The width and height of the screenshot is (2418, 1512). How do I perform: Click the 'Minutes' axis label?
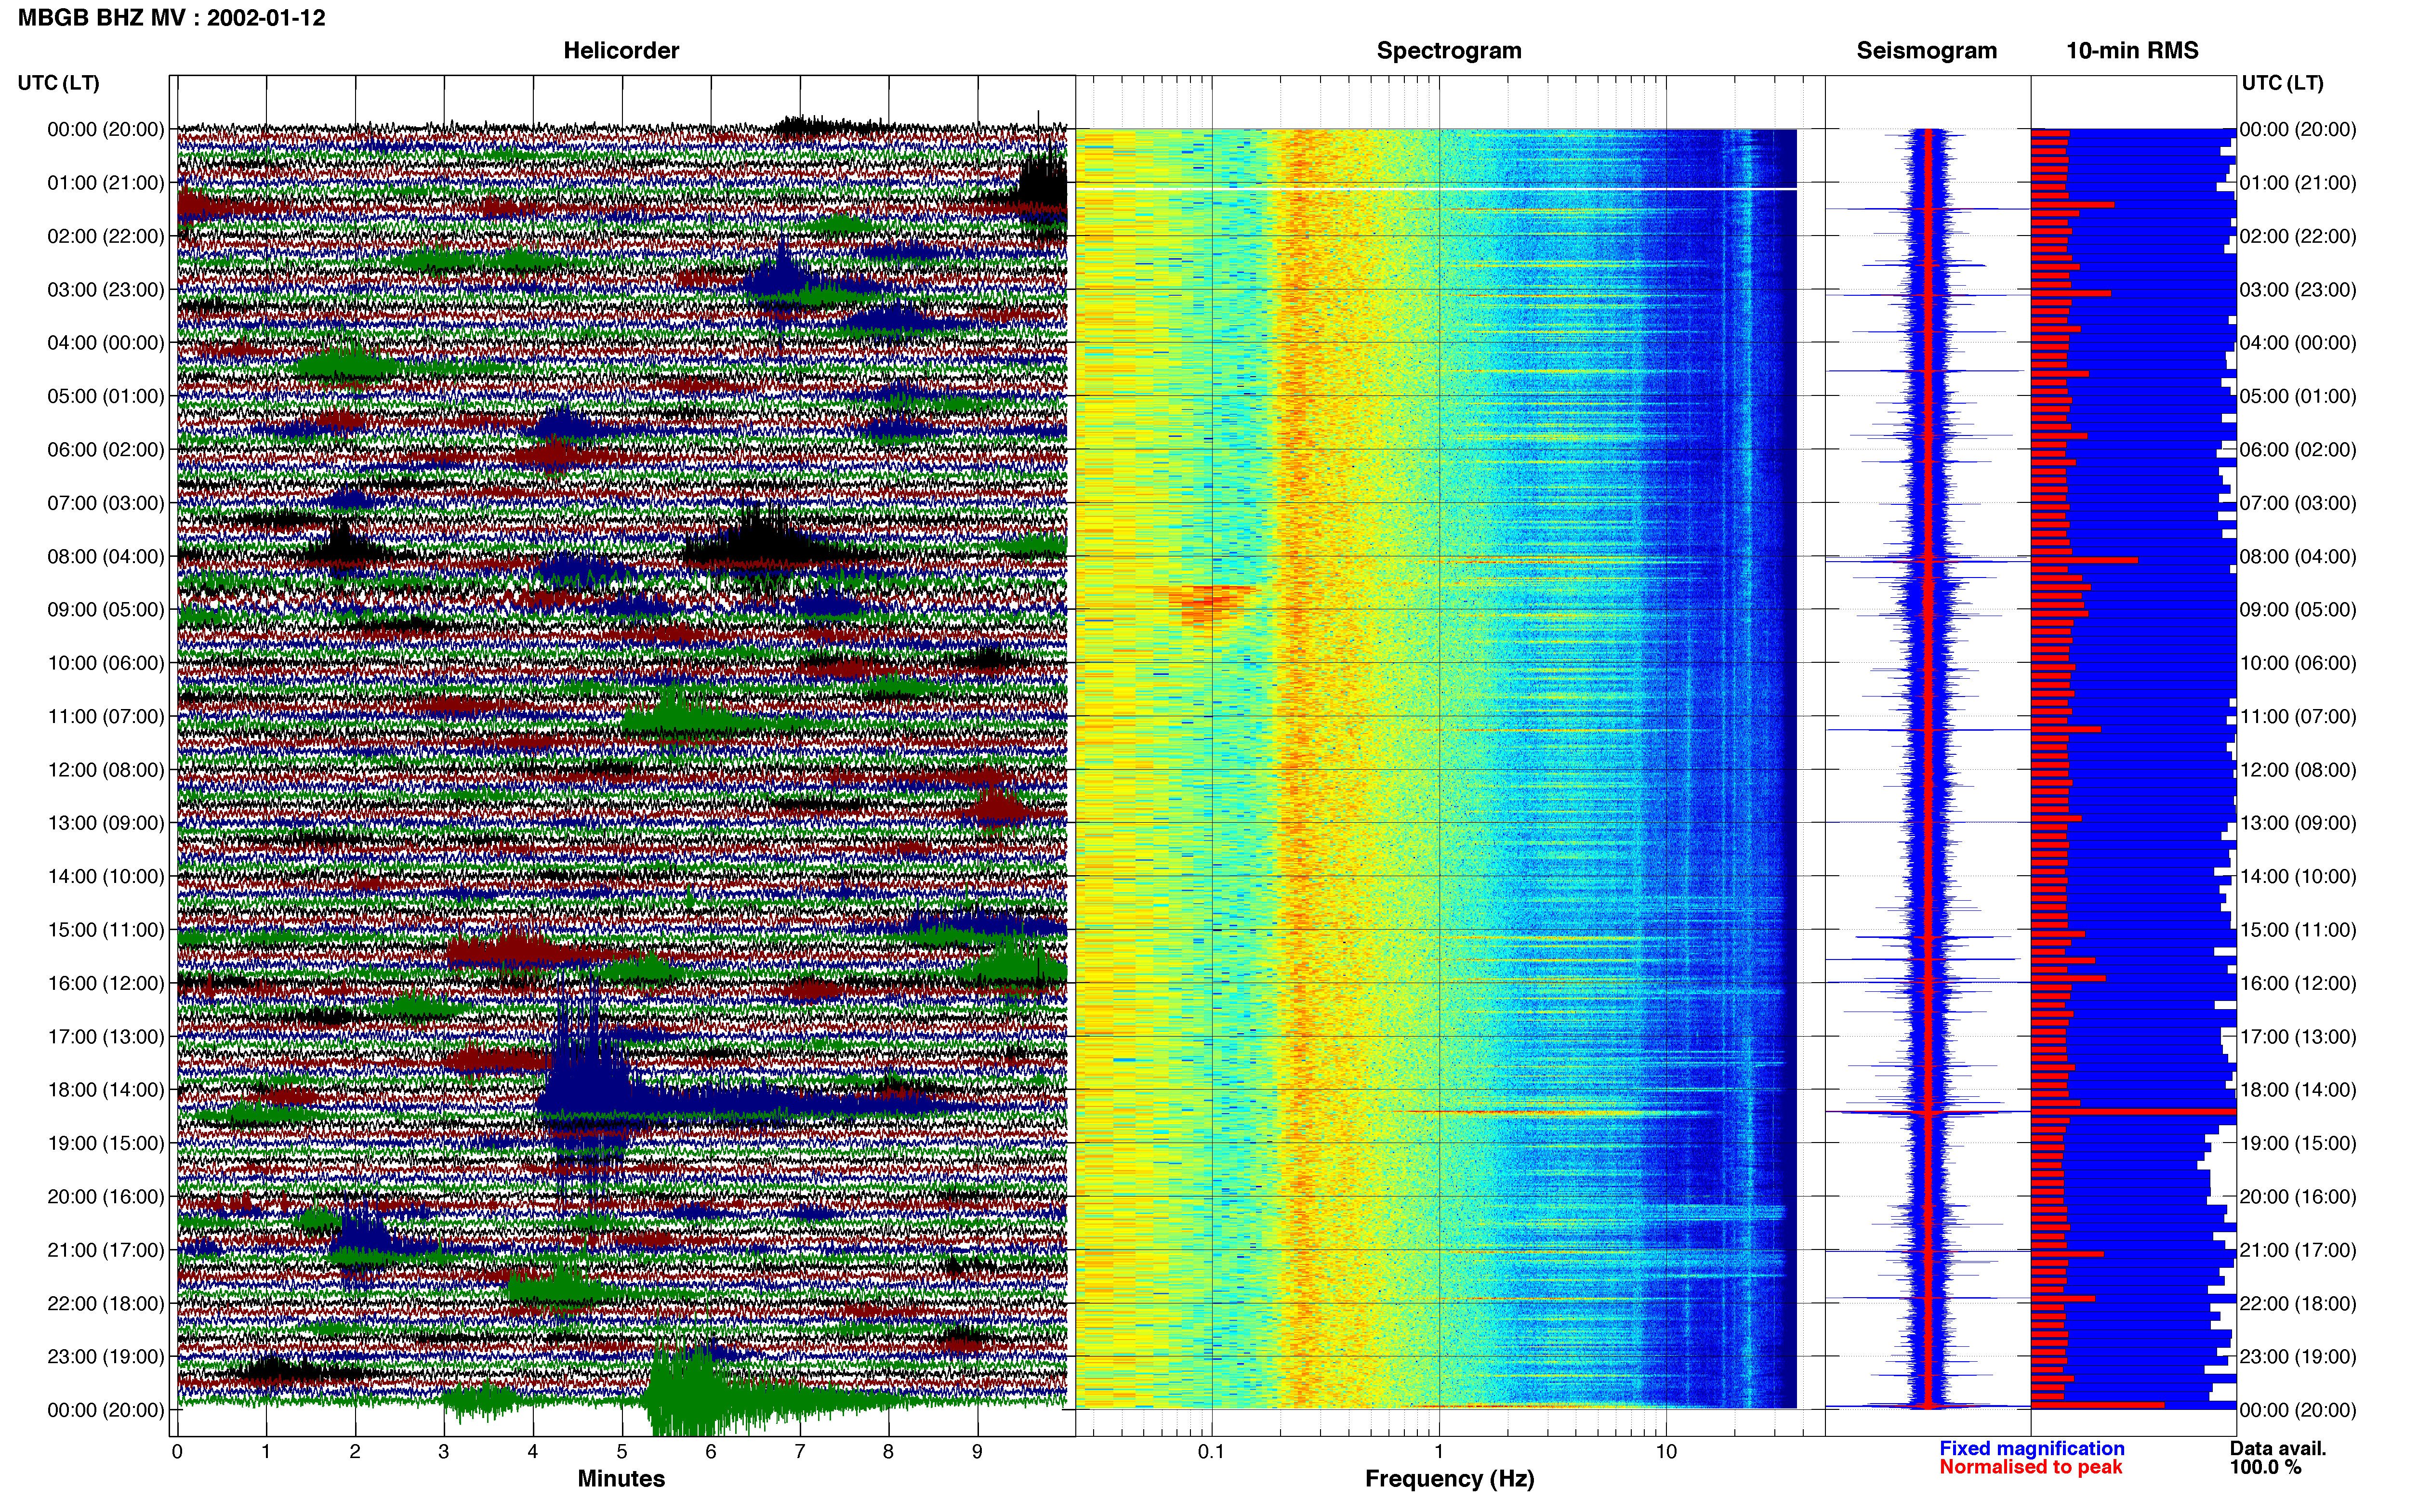621,1479
